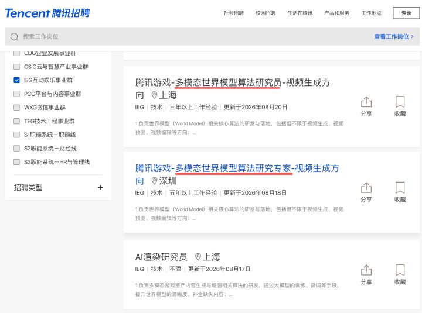Check the CSIG云与智慧产业事业群 checkbox
This screenshot has height=313, width=422.
pos(16,67)
